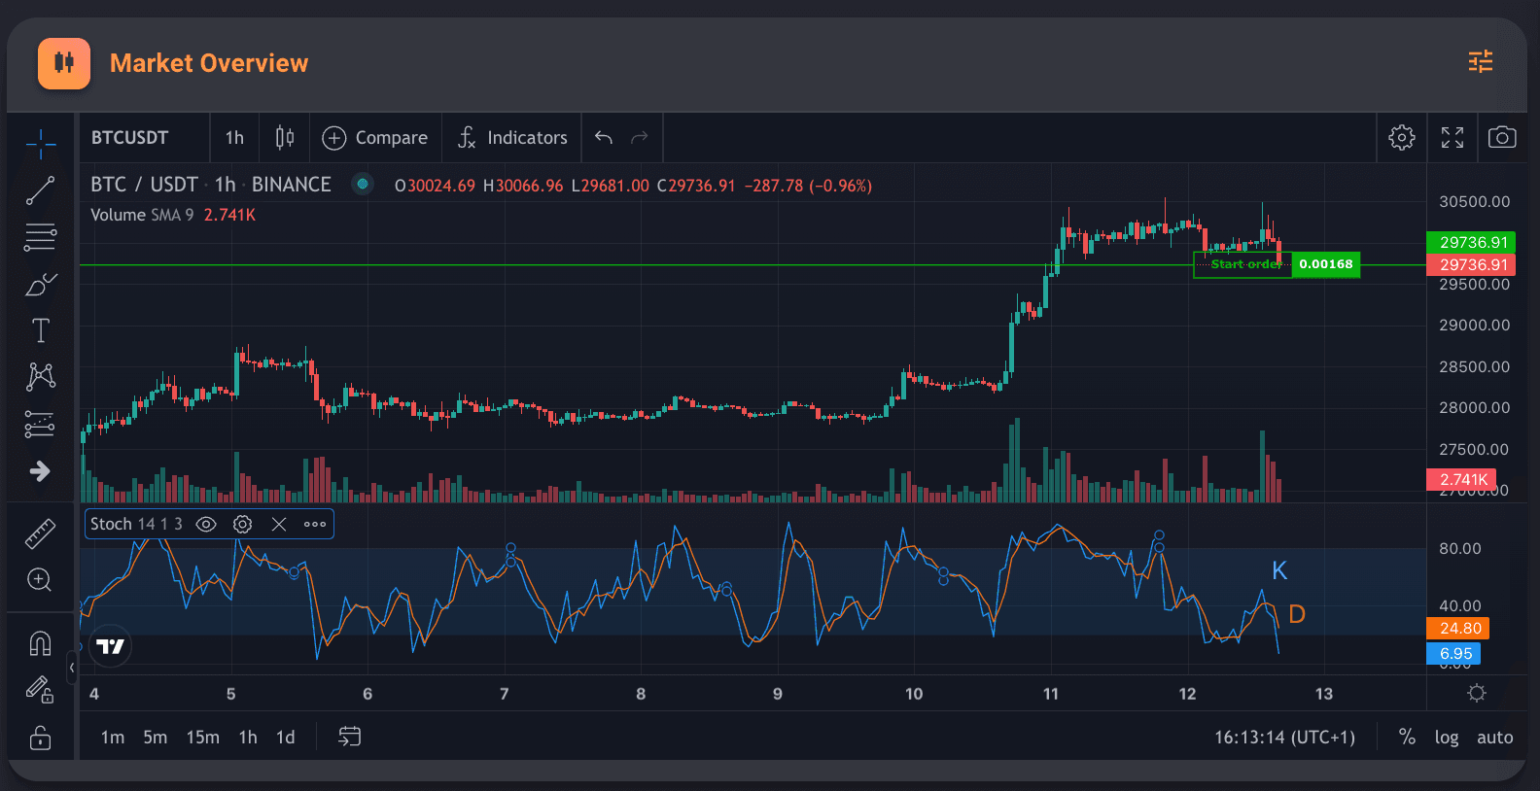The height and width of the screenshot is (791, 1540).
Task: Activate the magnet snap mode
Action: [40, 643]
